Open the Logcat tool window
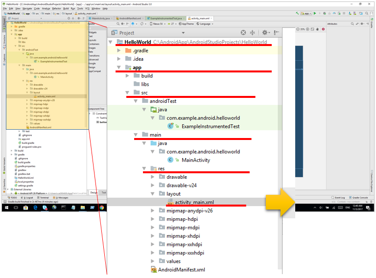The image size is (376, 278). 27,198
